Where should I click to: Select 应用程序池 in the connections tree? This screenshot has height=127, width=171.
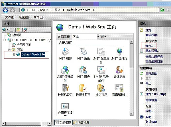point(24,45)
